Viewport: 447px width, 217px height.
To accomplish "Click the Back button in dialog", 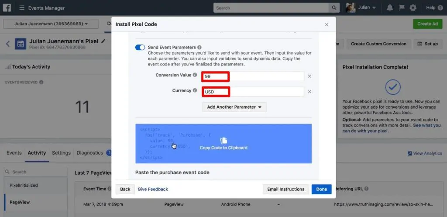I will tap(125, 189).
